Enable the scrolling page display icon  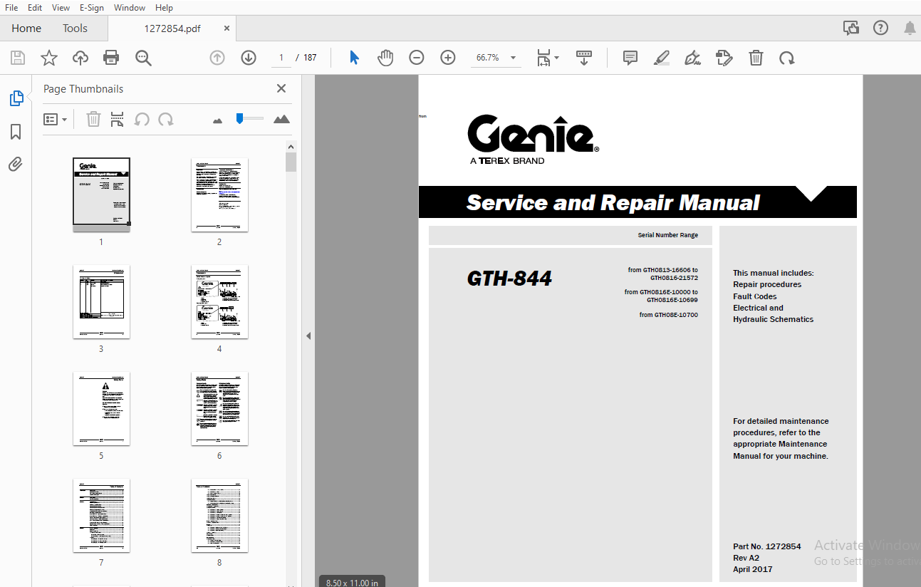584,58
